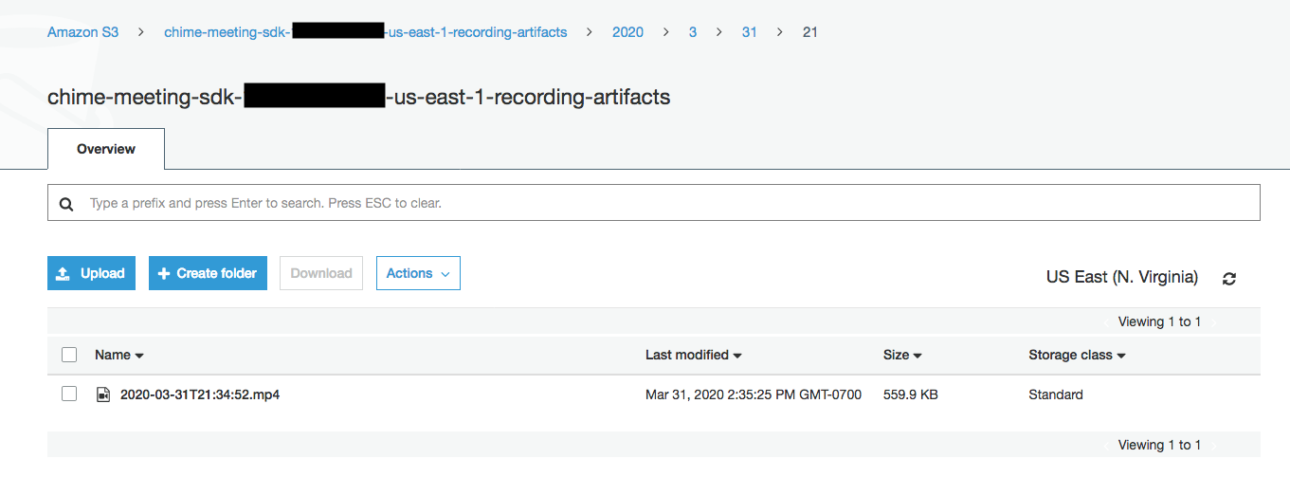The height and width of the screenshot is (477, 1290).
Task: Click the video file icon for the mp4
Action: tap(103, 394)
